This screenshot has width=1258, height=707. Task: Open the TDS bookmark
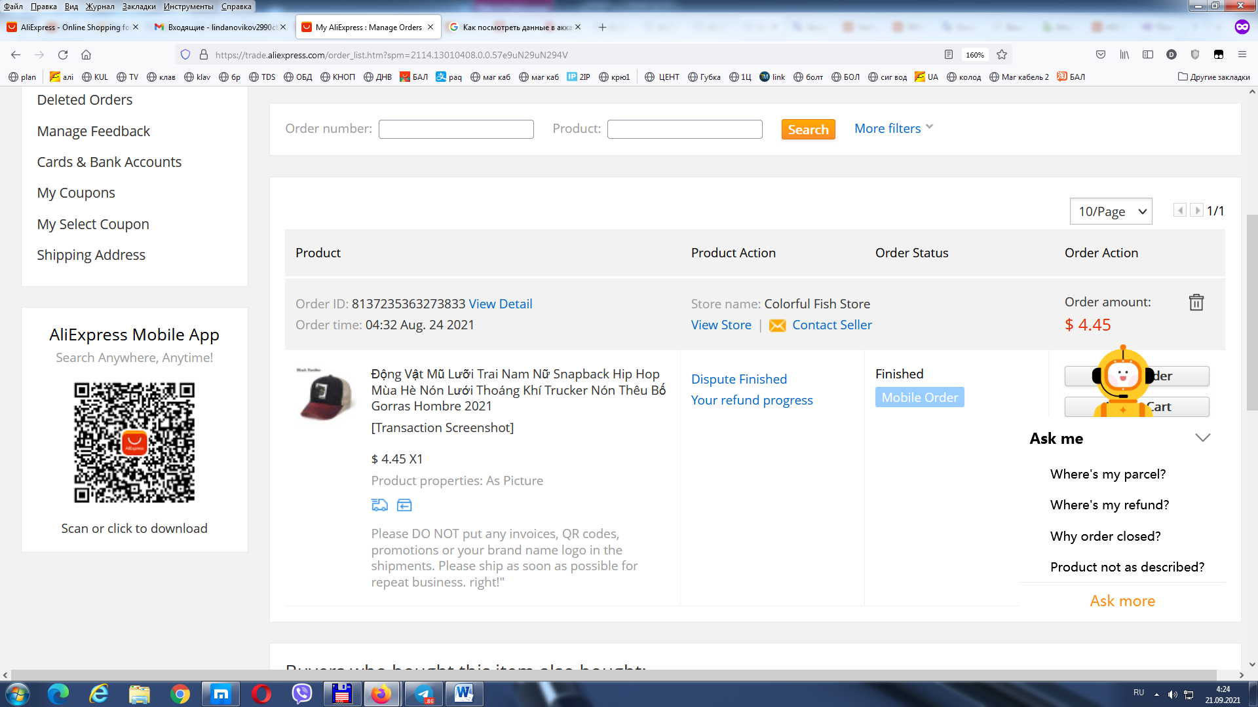[262, 77]
